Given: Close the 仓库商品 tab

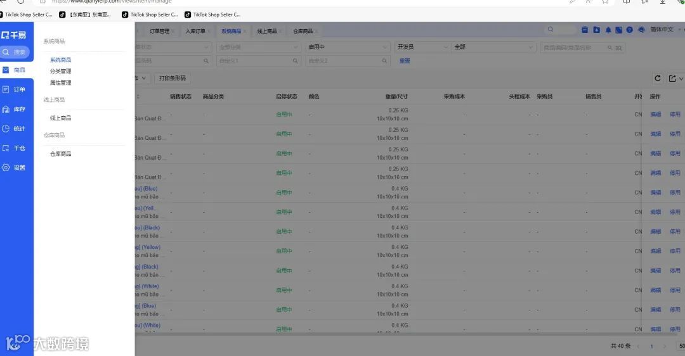Looking at the screenshot, I should (x=316, y=32).
